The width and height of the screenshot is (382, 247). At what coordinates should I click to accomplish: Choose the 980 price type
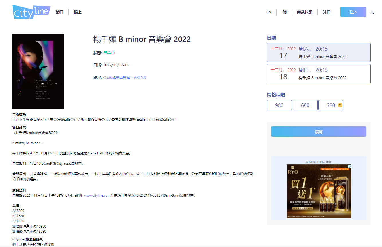point(279,105)
